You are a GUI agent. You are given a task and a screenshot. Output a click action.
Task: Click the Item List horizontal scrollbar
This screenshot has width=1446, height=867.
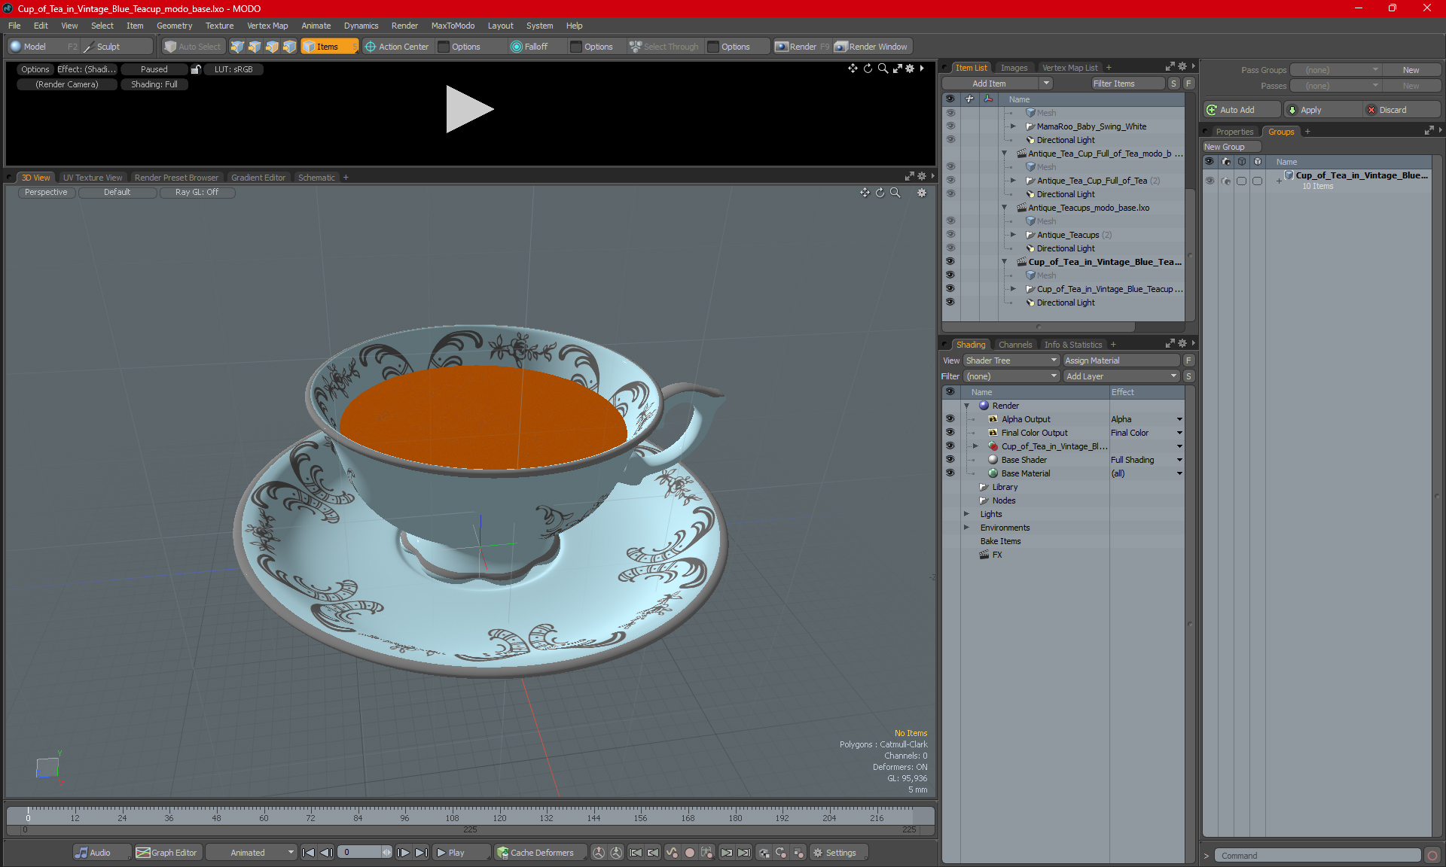(x=1039, y=327)
